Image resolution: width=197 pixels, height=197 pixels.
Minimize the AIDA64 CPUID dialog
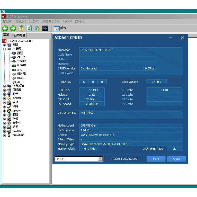[171, 38]
